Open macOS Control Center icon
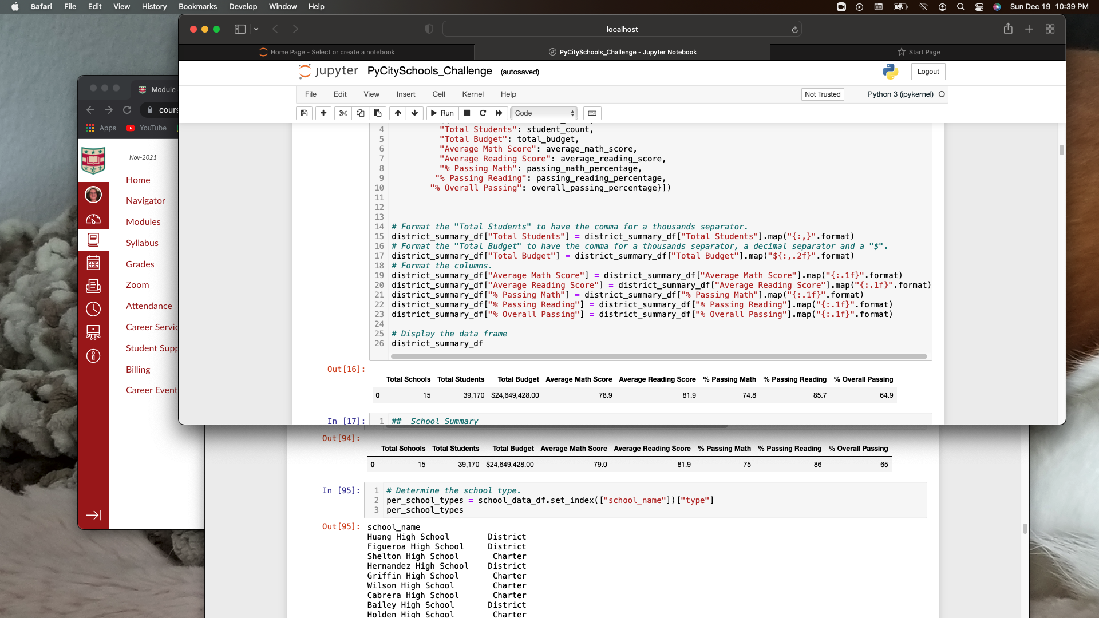 pos(979,7)
